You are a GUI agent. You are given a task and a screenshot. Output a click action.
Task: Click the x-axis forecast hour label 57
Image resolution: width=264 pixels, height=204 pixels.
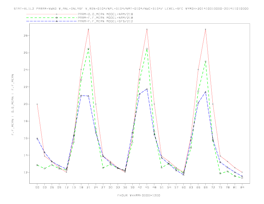click(x=176, y=187)
